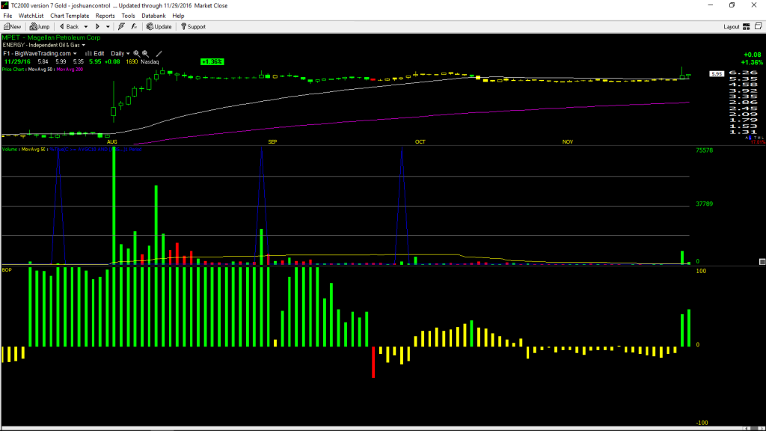Click the Layout grid icon
This screenshot has height=431, width=766.
pyautogui.click(x=747, y=26)
